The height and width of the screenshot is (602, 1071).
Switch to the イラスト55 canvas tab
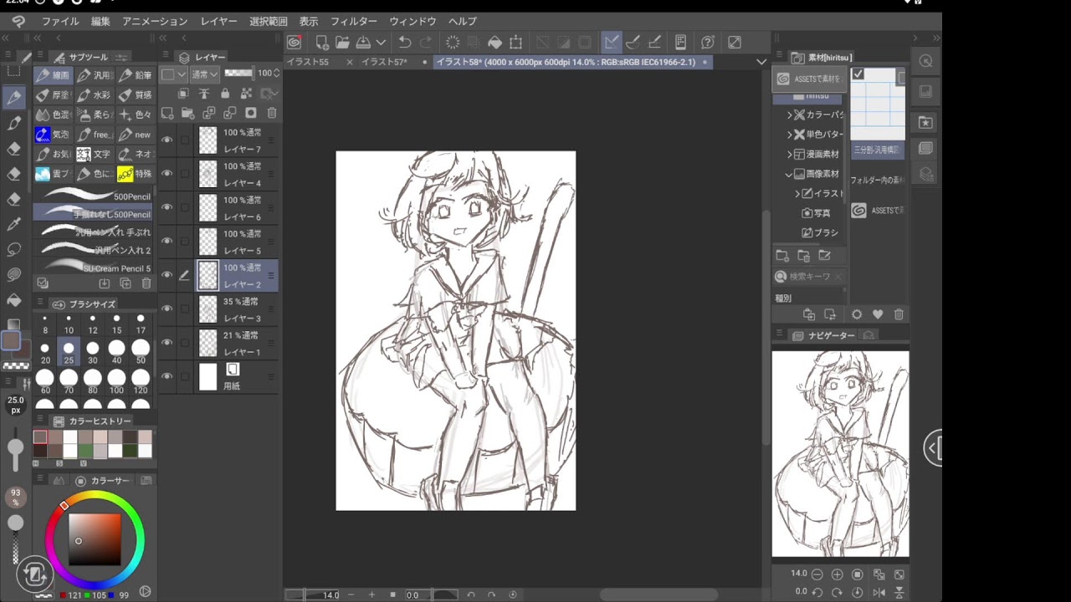pos(307,62)
